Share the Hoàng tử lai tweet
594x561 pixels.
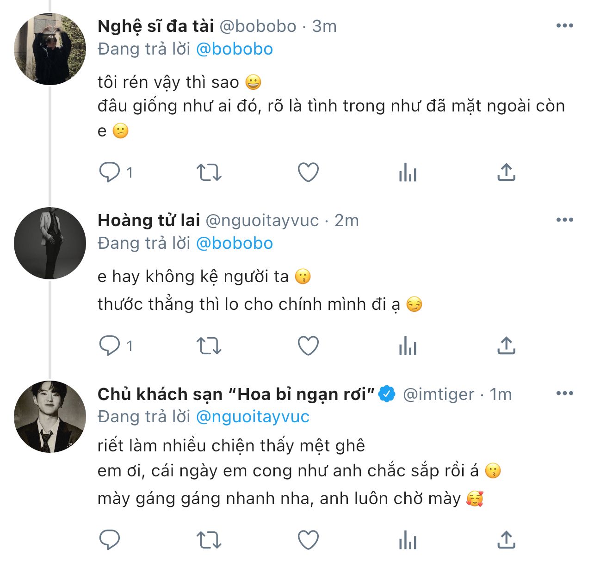click(x=507, y=345)
